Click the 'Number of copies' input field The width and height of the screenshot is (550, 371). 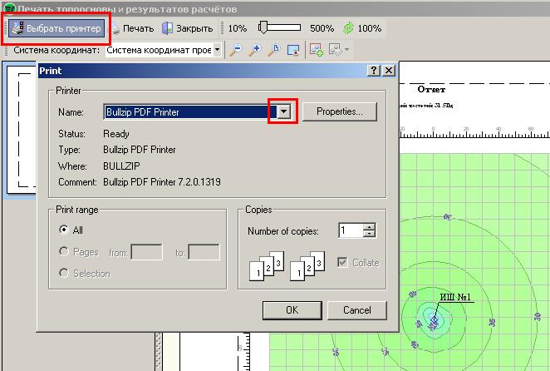pos(351,231)
